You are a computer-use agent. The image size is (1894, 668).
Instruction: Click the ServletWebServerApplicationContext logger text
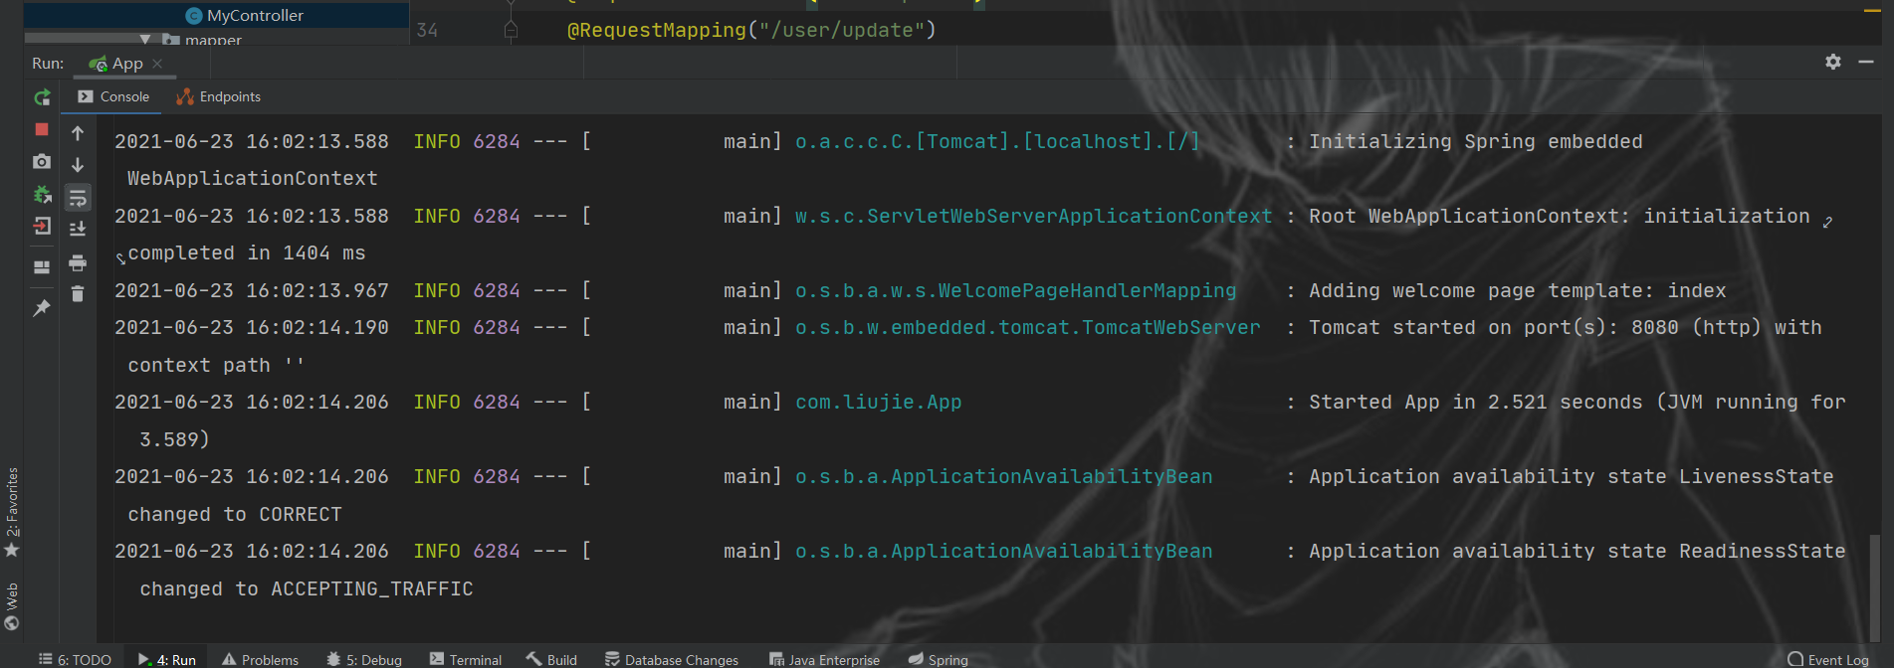pos(1033,216)
